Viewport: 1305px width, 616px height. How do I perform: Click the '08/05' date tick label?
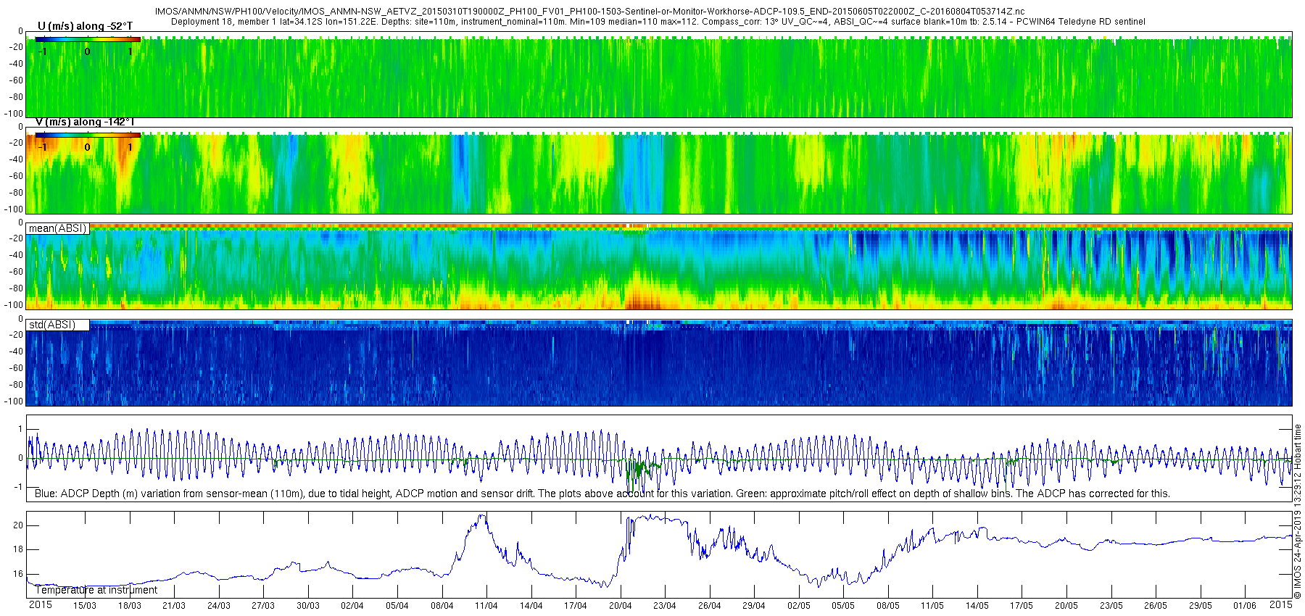click(x=888, y=606)
